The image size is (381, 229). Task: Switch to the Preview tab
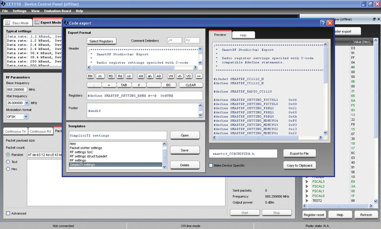220,35
